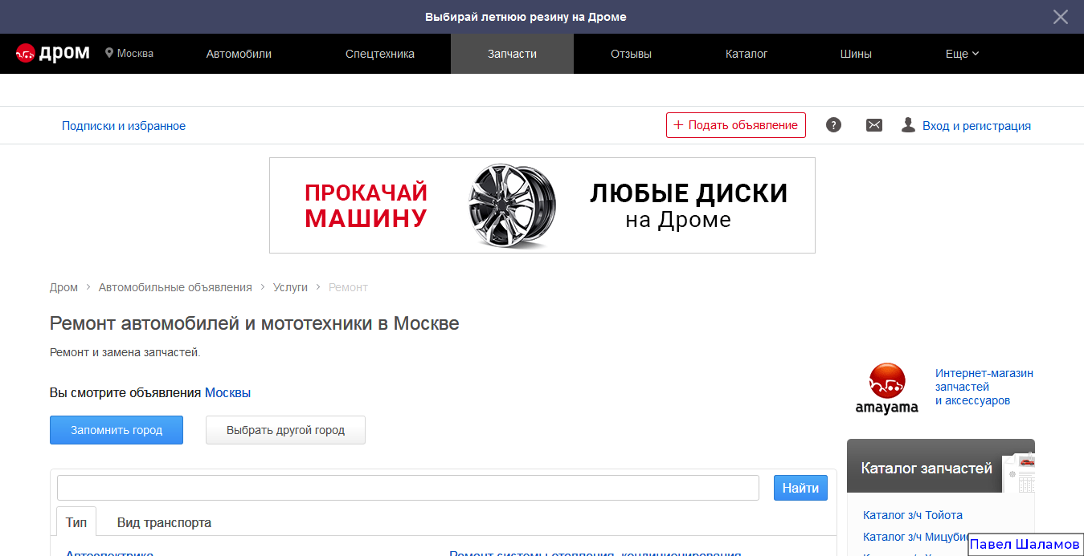Screen dimensions: 1084x556
Task: Click the Найти button
Action: point(800,488)
